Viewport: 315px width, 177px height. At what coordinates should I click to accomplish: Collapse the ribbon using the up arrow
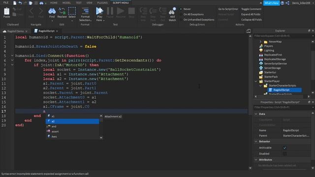(x=261, y=3)
